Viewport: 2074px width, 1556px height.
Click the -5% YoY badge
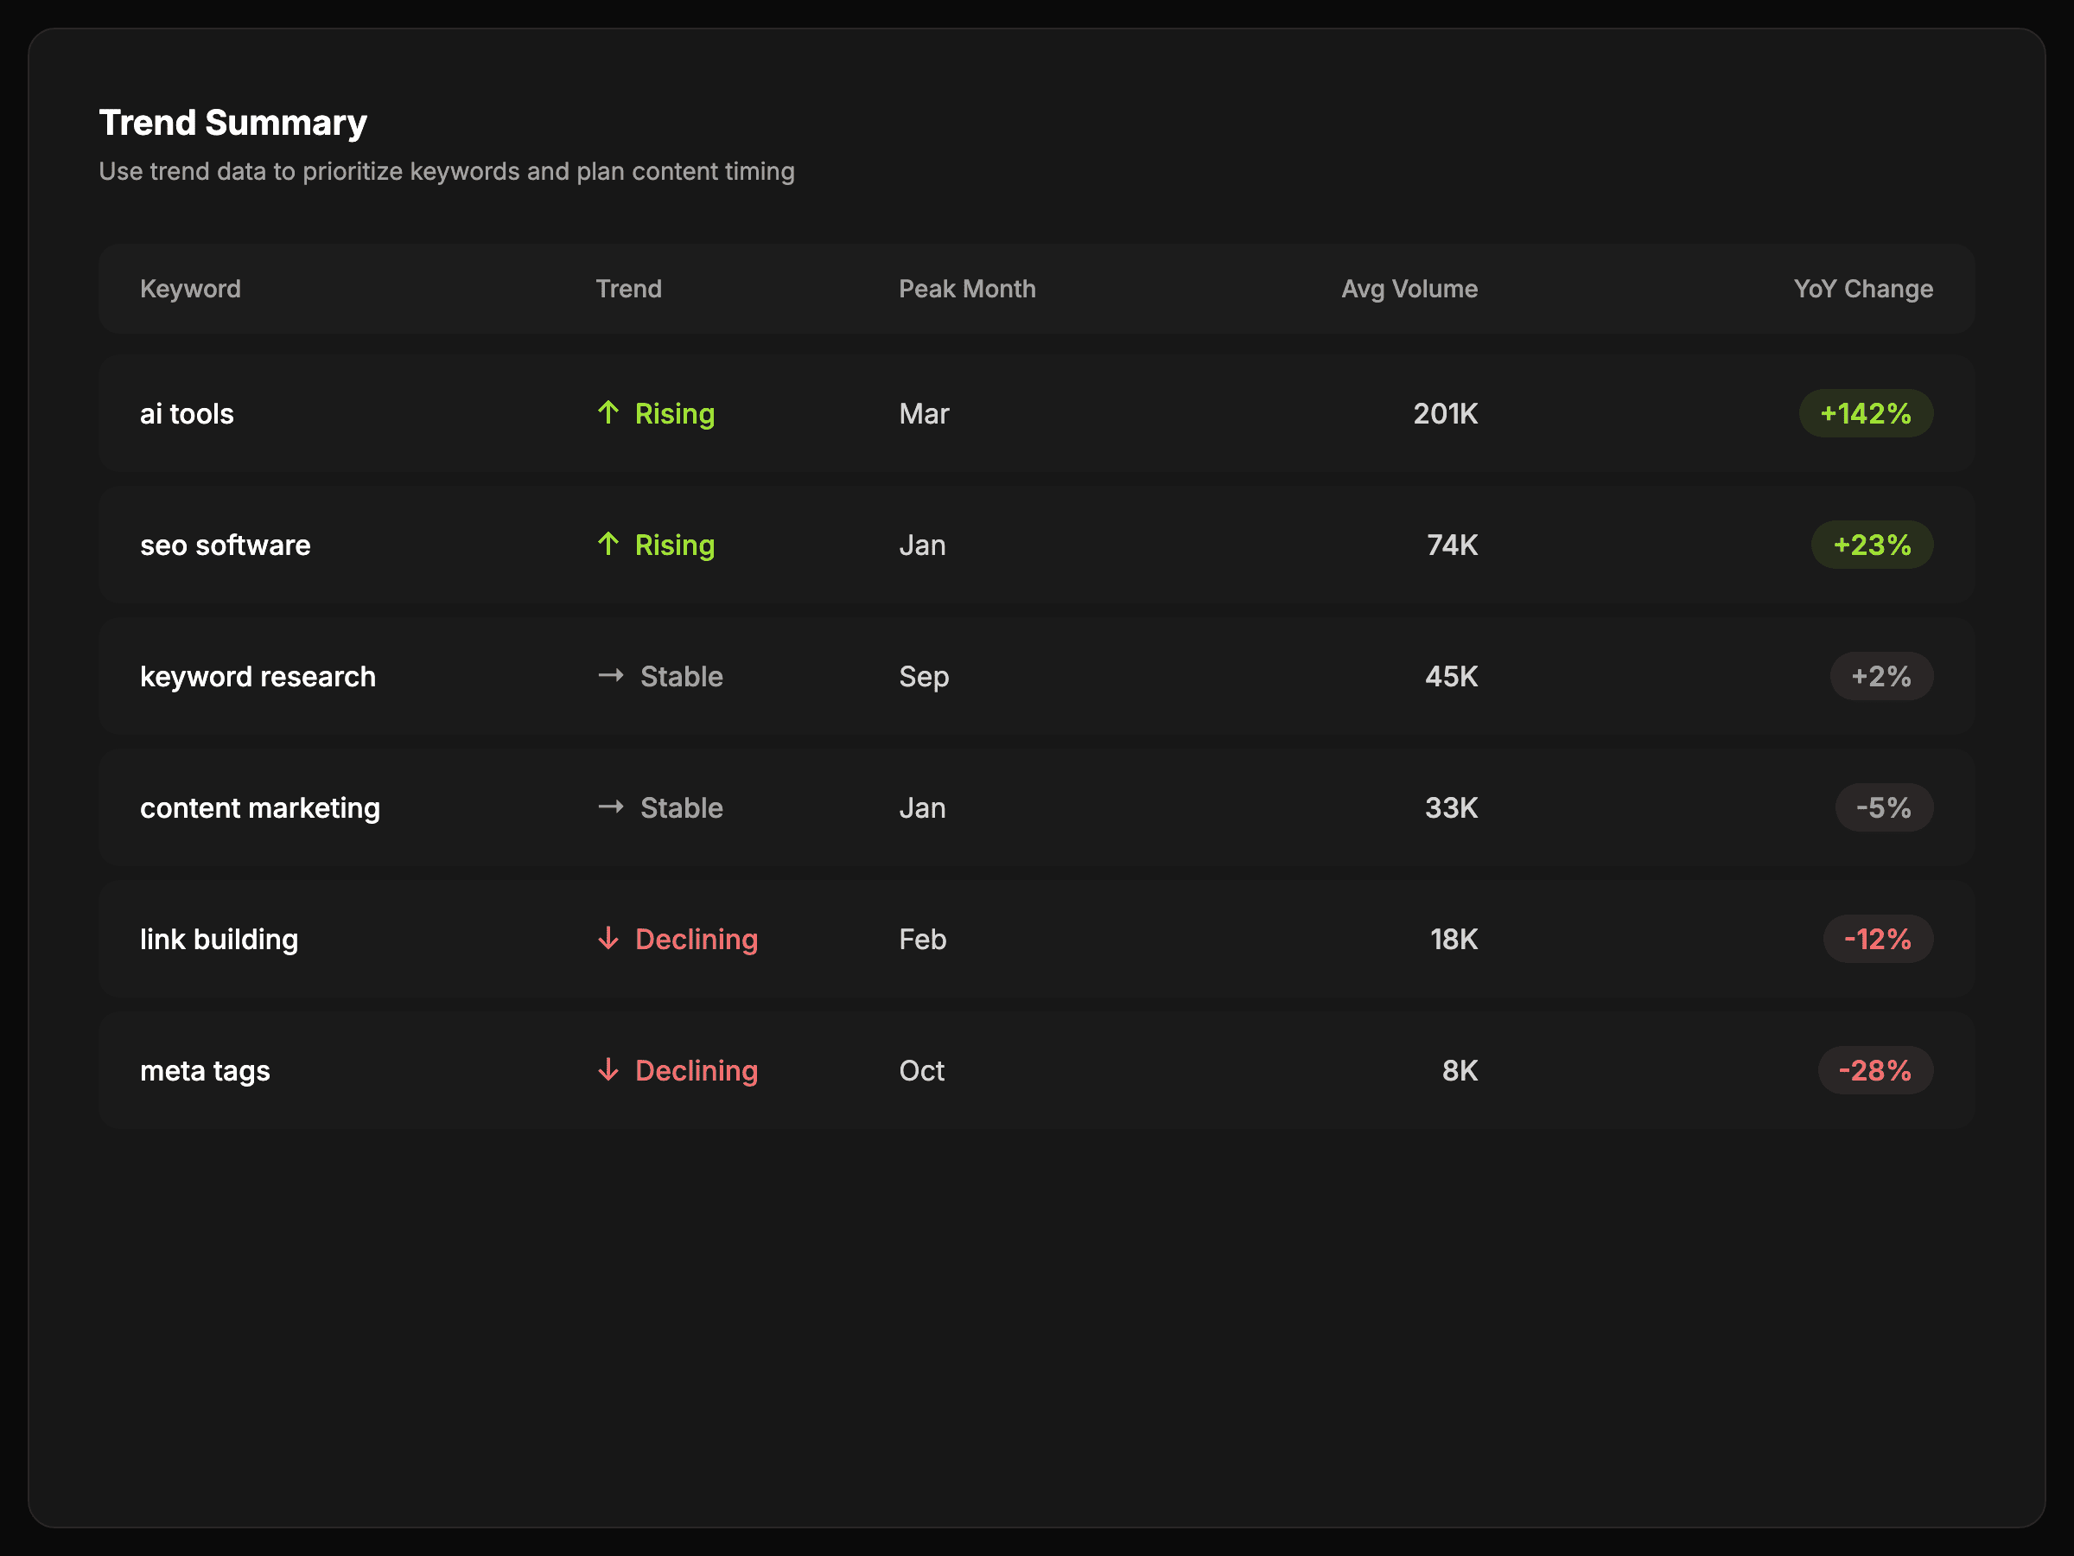1884,807
